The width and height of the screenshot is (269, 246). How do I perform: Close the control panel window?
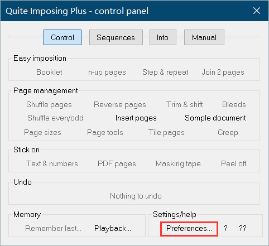click(257, 11)
